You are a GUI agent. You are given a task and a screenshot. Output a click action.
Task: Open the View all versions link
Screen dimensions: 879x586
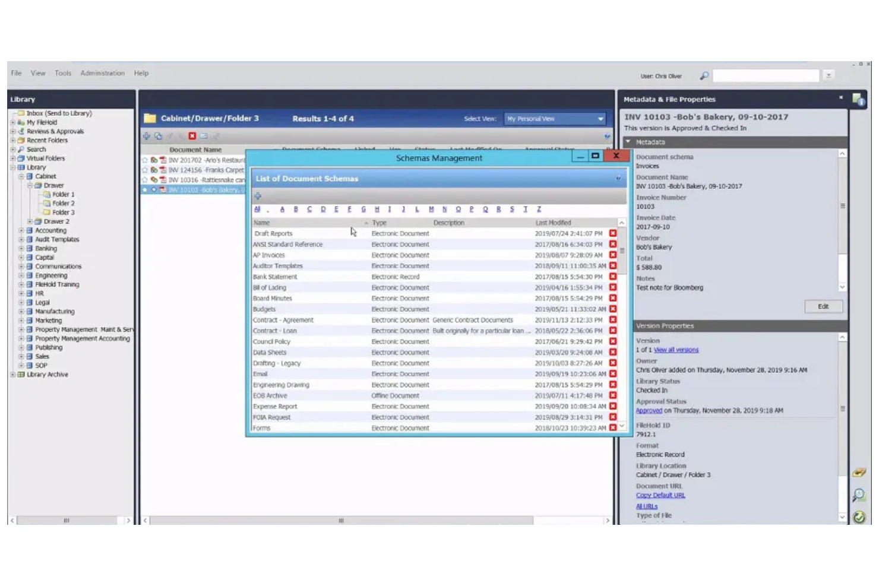(676, 350)
